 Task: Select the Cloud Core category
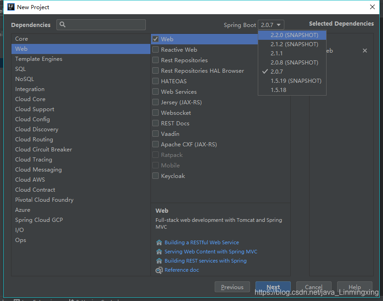81,99
